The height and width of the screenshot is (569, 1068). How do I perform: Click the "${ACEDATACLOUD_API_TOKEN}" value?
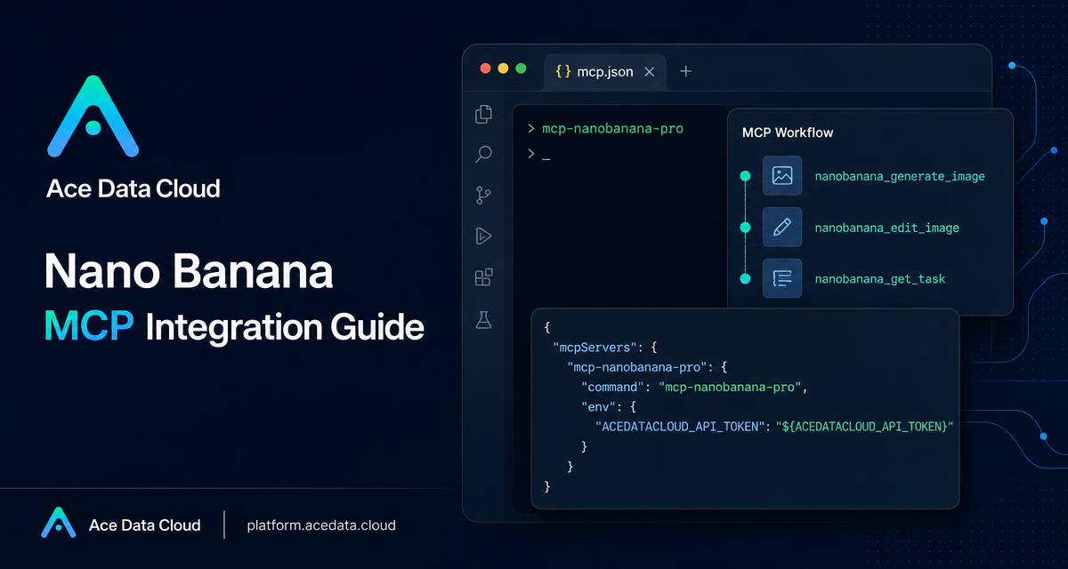click(864, 427)
